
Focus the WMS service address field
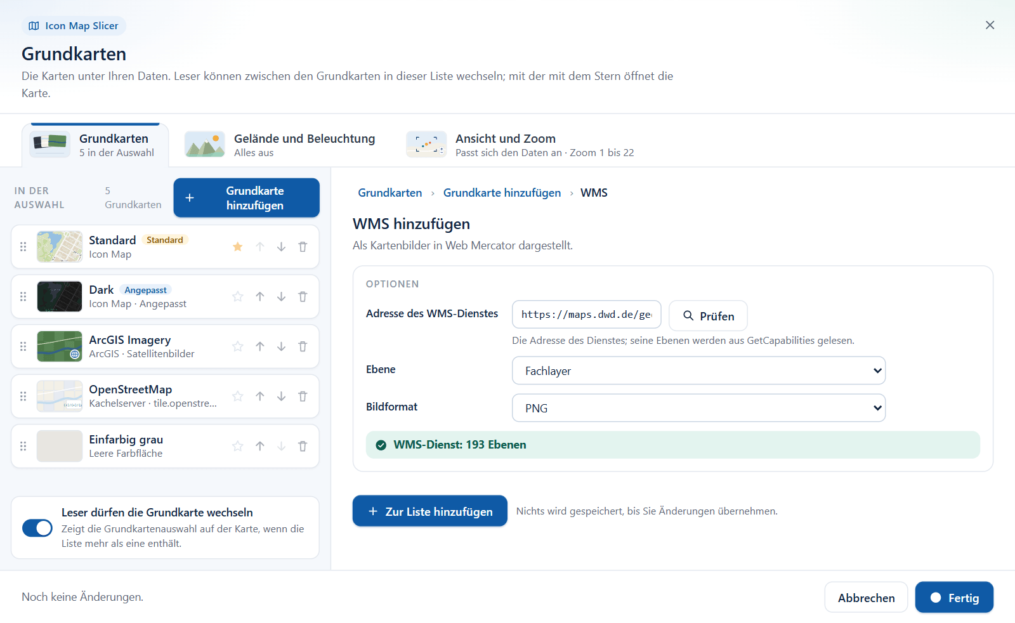587,315
